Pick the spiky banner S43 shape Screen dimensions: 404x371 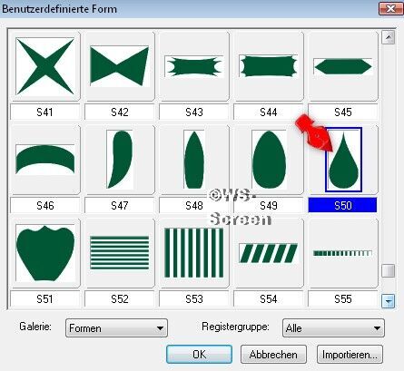point(194,66)
